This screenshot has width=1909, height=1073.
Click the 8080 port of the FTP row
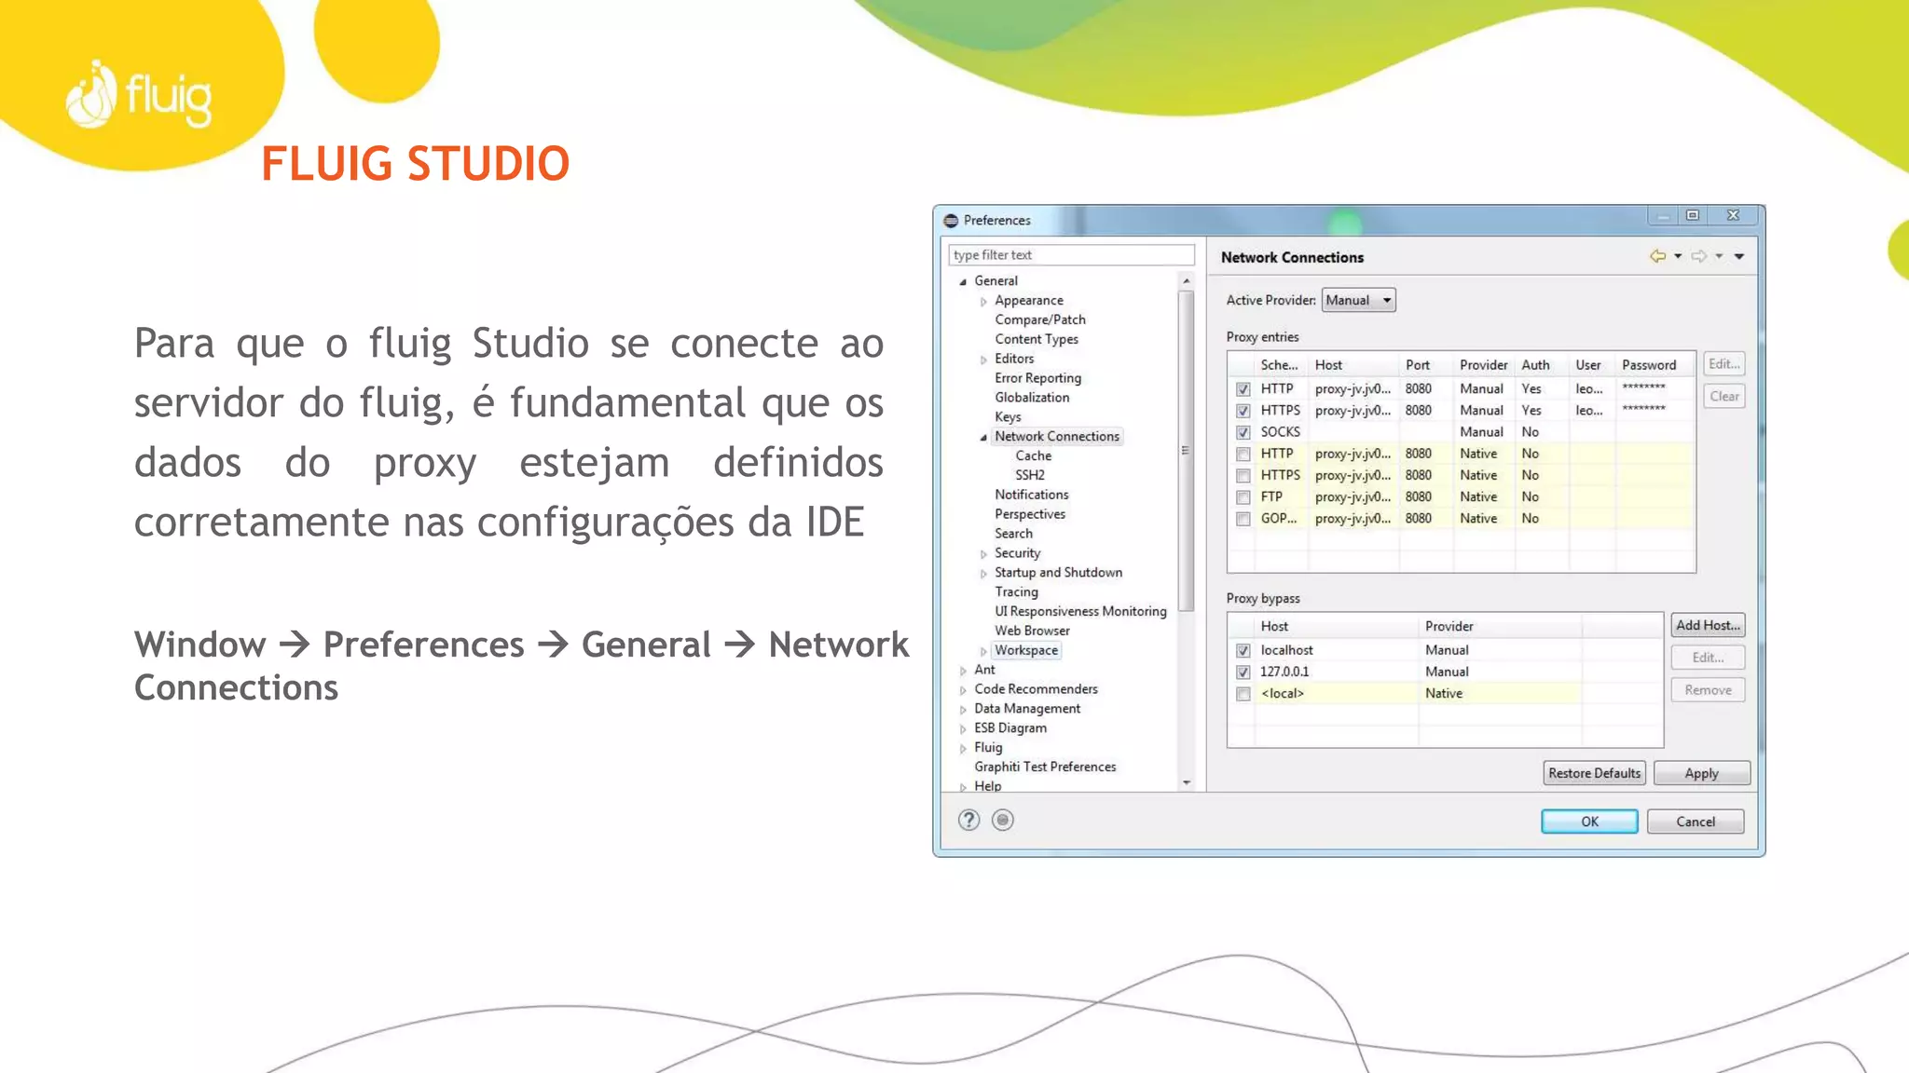click(x=1418, y=497)
